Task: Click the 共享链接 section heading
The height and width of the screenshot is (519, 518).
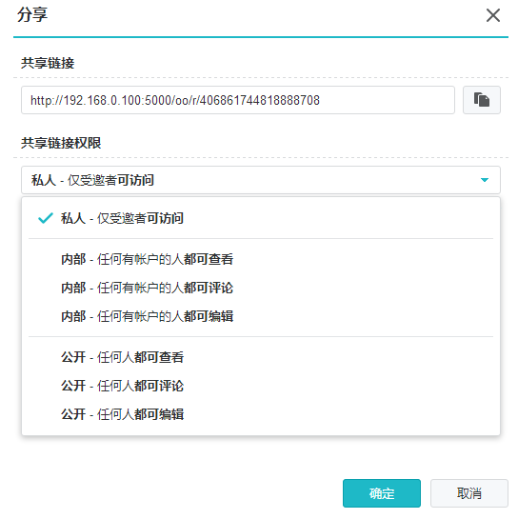Action: point(48,63)
